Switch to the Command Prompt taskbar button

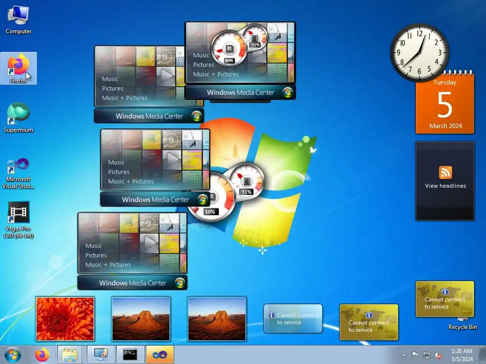(130, 355)
